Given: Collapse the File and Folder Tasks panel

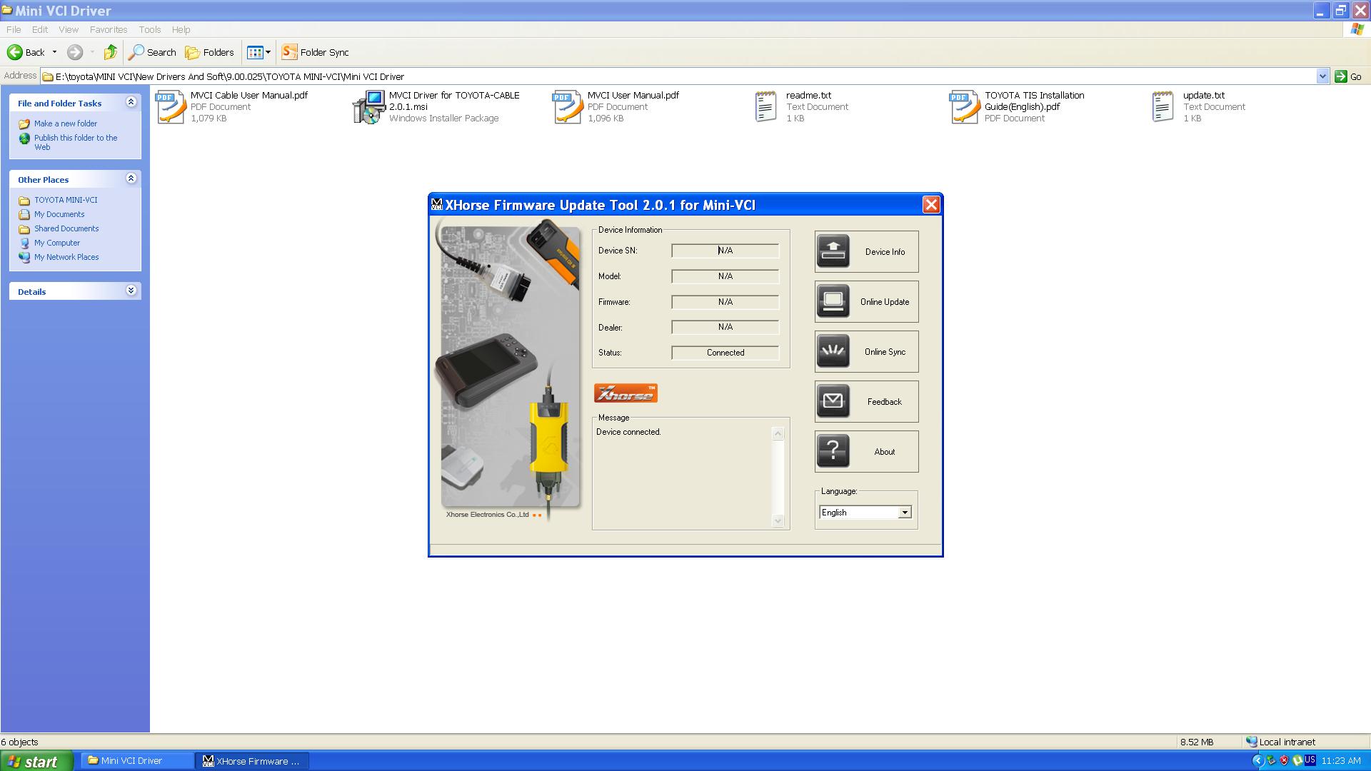Looking at the screenshot, I should [131, 102].
